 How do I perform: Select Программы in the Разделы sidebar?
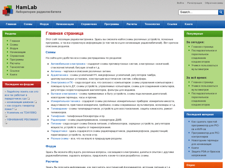coord(17,59)
